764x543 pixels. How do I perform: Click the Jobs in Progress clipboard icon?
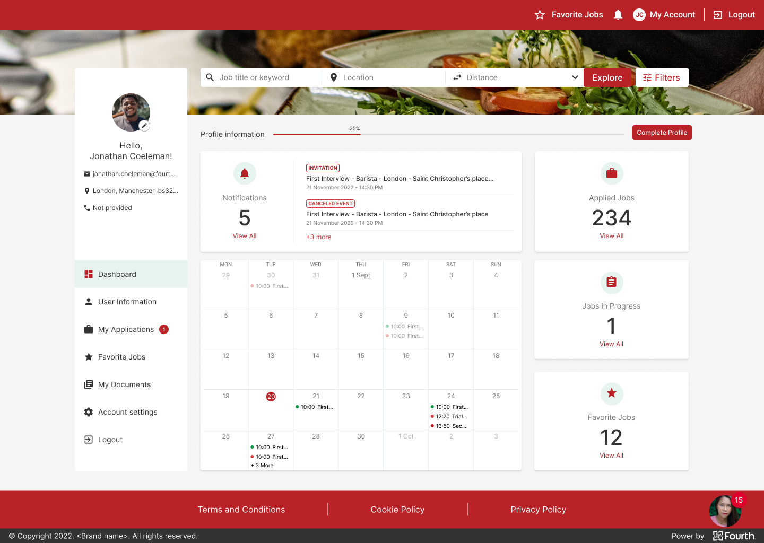coord(611,283)
